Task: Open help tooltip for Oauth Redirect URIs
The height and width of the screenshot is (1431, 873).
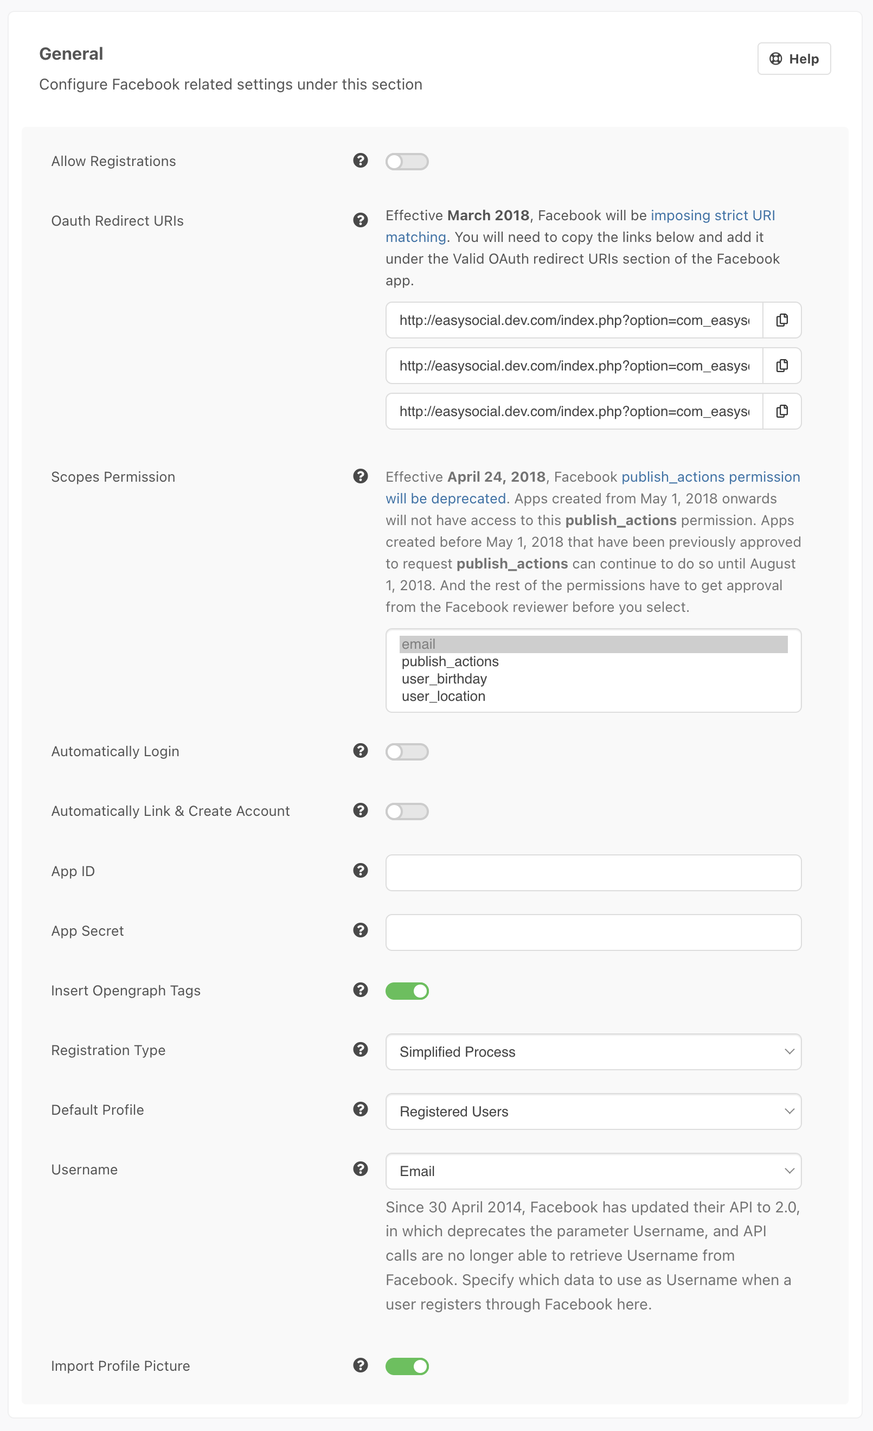Action: 361,220
